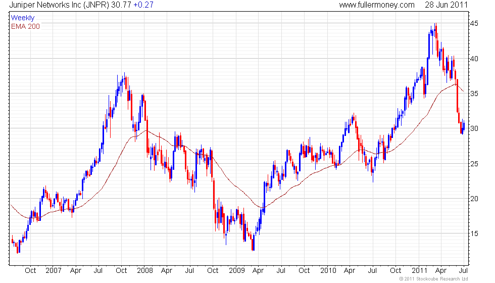The image size is (495, 283).
Task: Open the www.fullermoney.com text
Action: point(377,5)
